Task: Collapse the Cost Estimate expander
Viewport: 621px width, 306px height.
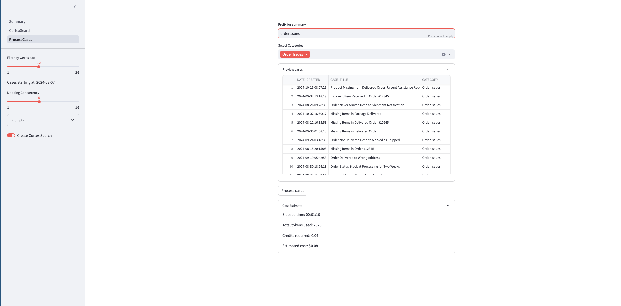Action: pyautogui.click(x=448, y=206)
